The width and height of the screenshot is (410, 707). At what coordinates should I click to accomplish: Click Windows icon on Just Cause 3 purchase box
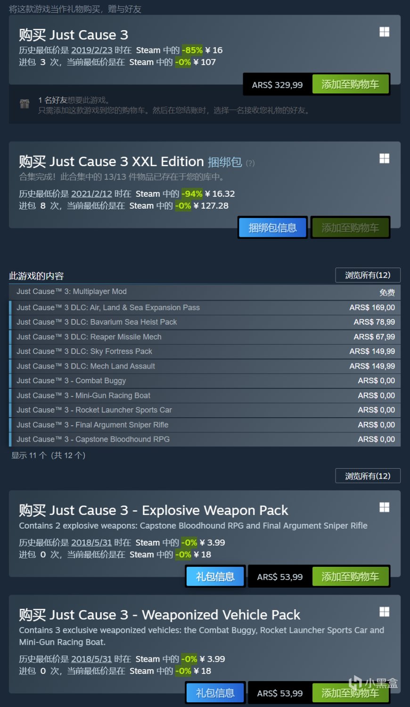[x=385, y=32]
